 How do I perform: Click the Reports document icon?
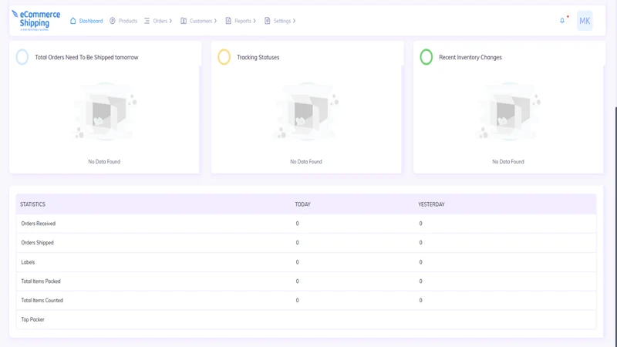tap(228, 21)
